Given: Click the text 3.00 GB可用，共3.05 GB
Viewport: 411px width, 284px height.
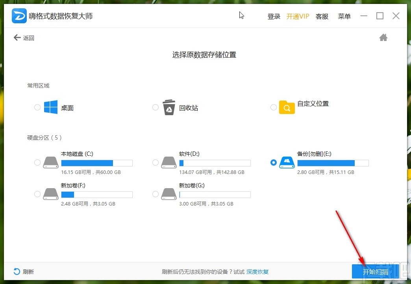Looking at the screenshot, I should click(206, 204).
